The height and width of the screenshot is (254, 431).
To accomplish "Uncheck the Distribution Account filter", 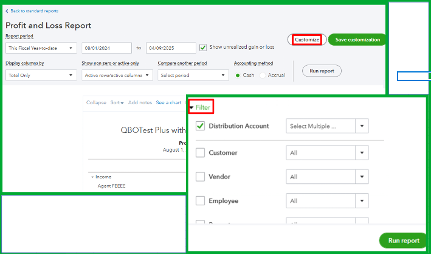I will coord(201,126).
